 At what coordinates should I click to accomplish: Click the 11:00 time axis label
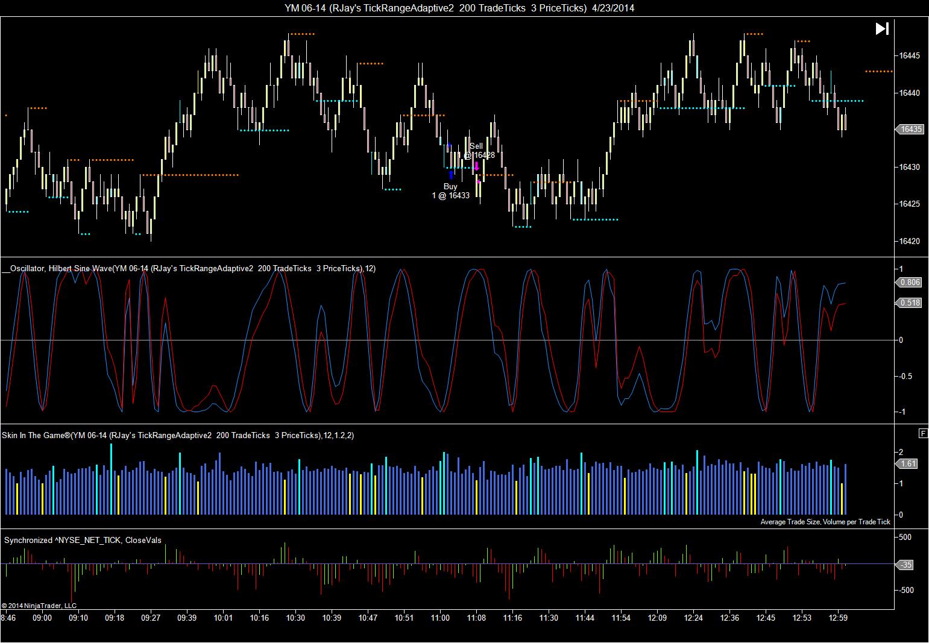(x=440, y=618)
